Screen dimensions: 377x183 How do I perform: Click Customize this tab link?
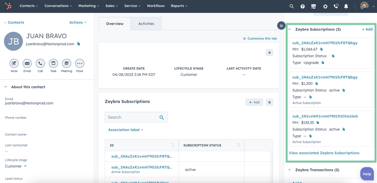pyautogui.click(x=260, y=39)
